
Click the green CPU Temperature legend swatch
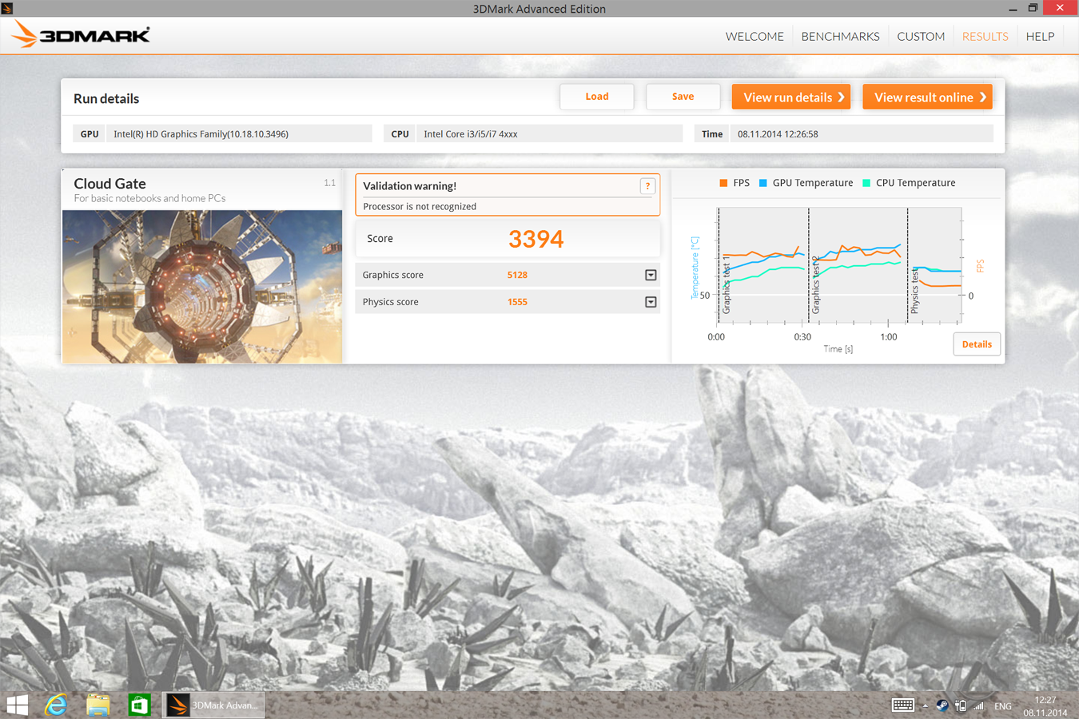point(866,183)
